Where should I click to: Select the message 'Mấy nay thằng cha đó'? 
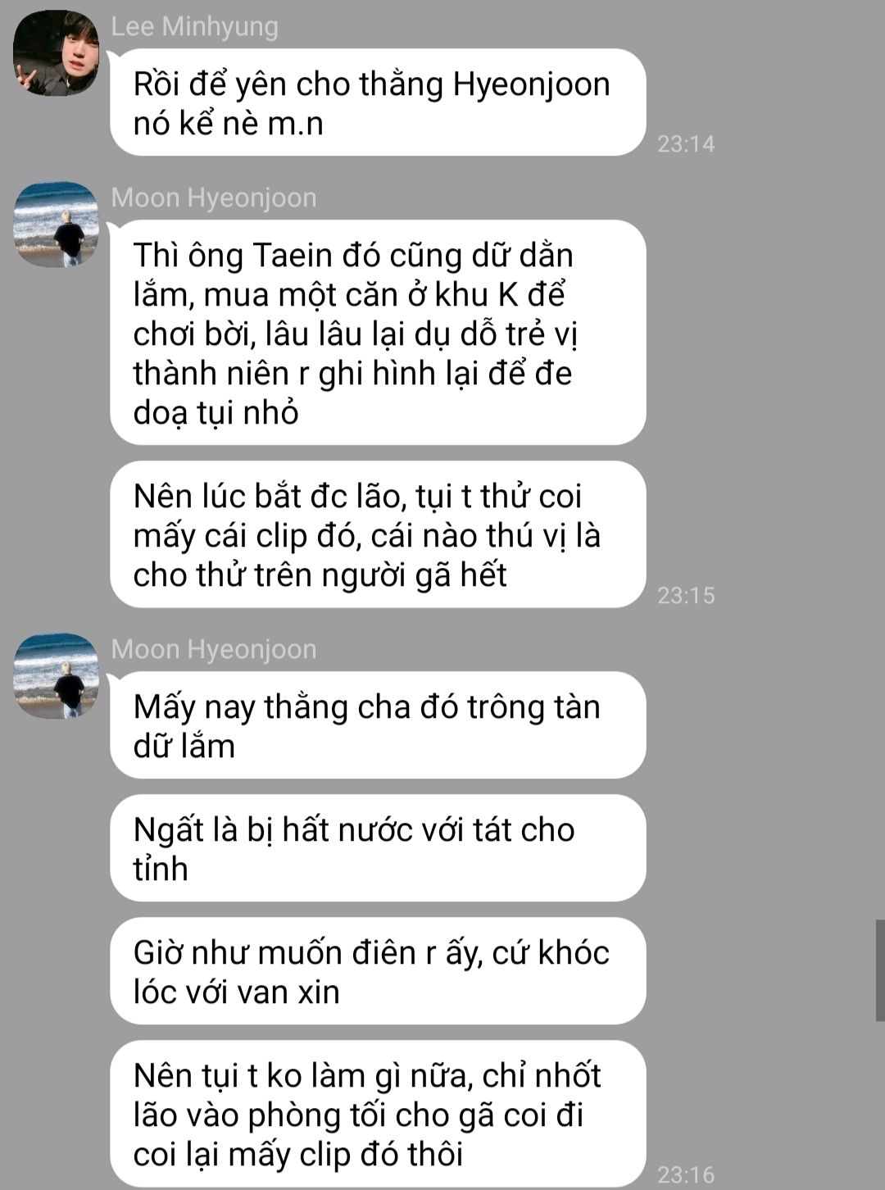378,725
